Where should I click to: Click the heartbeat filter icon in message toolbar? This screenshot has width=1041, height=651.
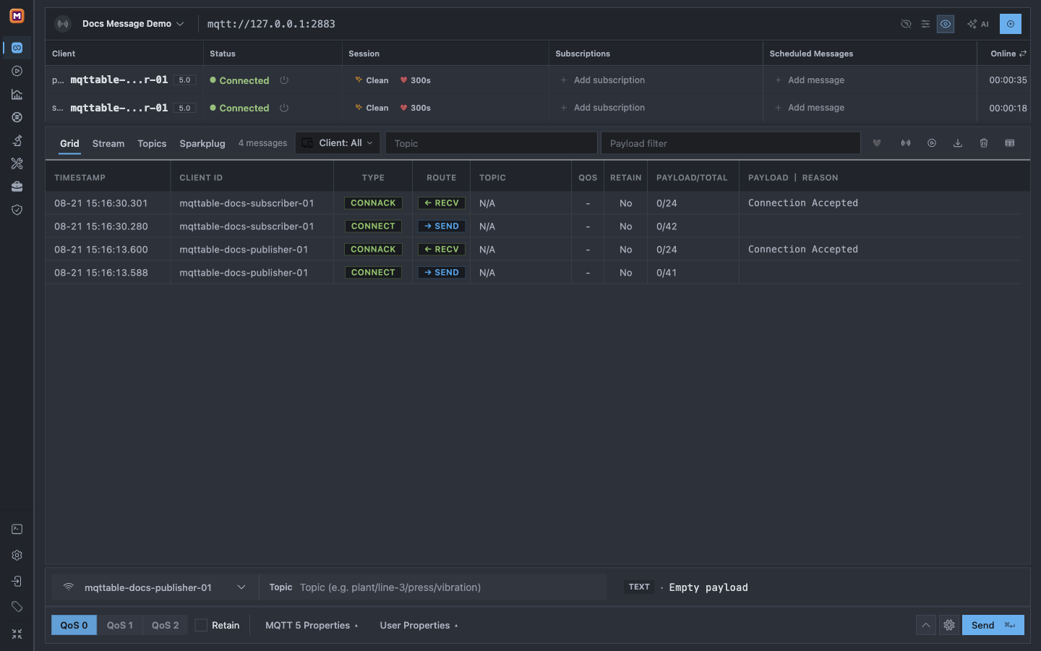coord(877,143)
